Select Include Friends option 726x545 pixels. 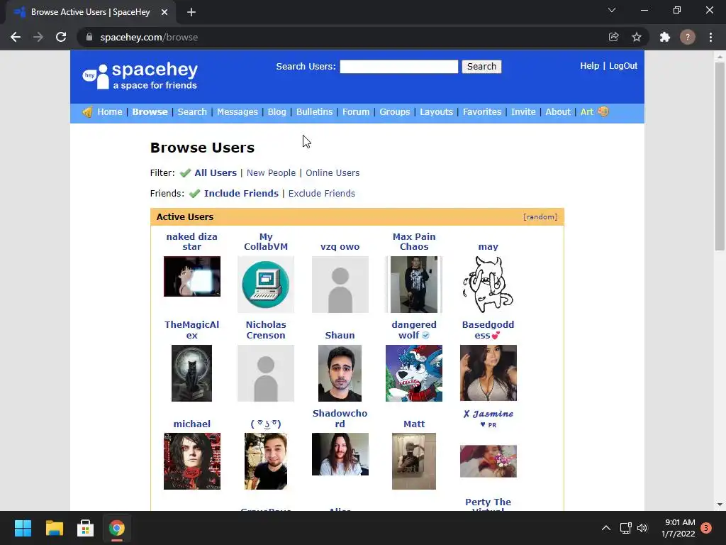click(x=241, y=193)
